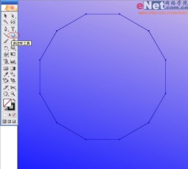Screen dimensions: 188x169
Task: Switch to Full Screen Mode button
Action: [x=14, y=121]
